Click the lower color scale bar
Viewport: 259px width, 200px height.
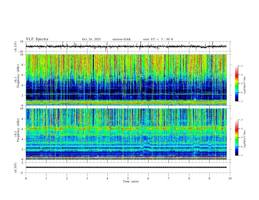(236, 138)
